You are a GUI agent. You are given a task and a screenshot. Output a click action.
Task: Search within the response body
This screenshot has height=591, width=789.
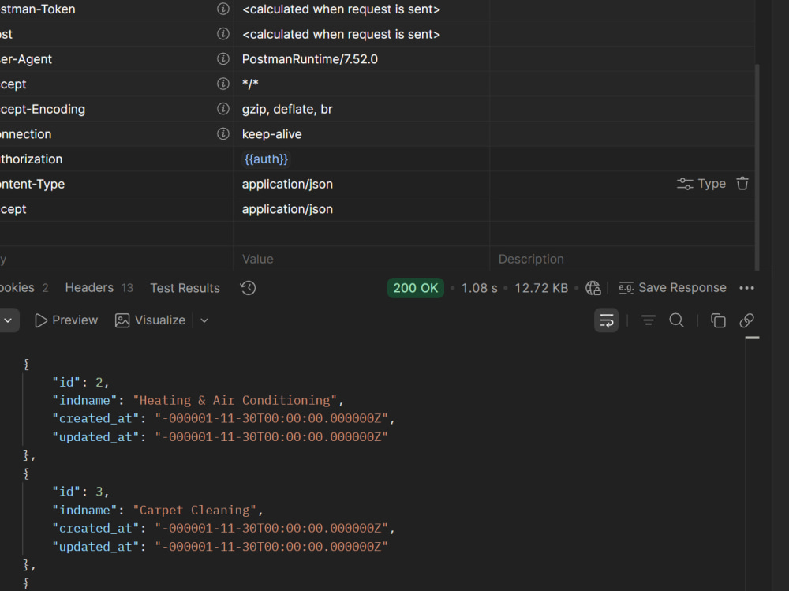coord(677,320)
